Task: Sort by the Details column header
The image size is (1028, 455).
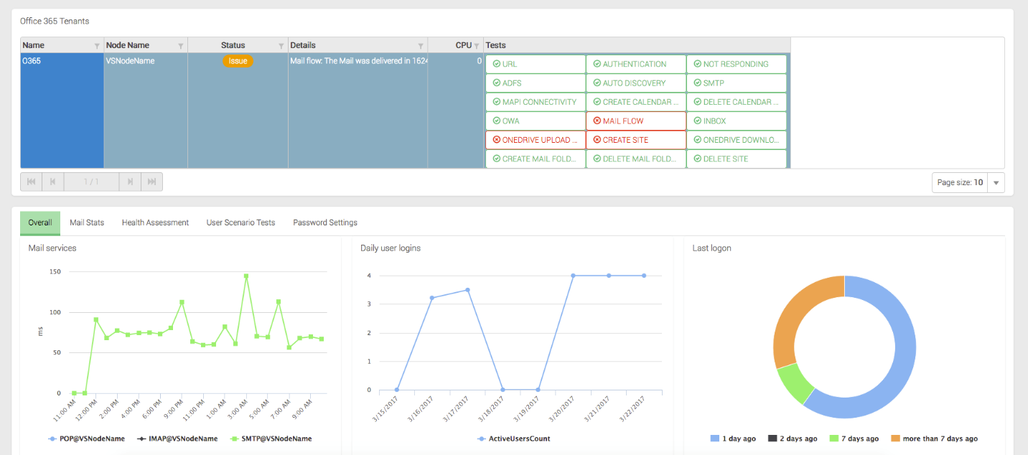Action: click(x=303, y=45)
